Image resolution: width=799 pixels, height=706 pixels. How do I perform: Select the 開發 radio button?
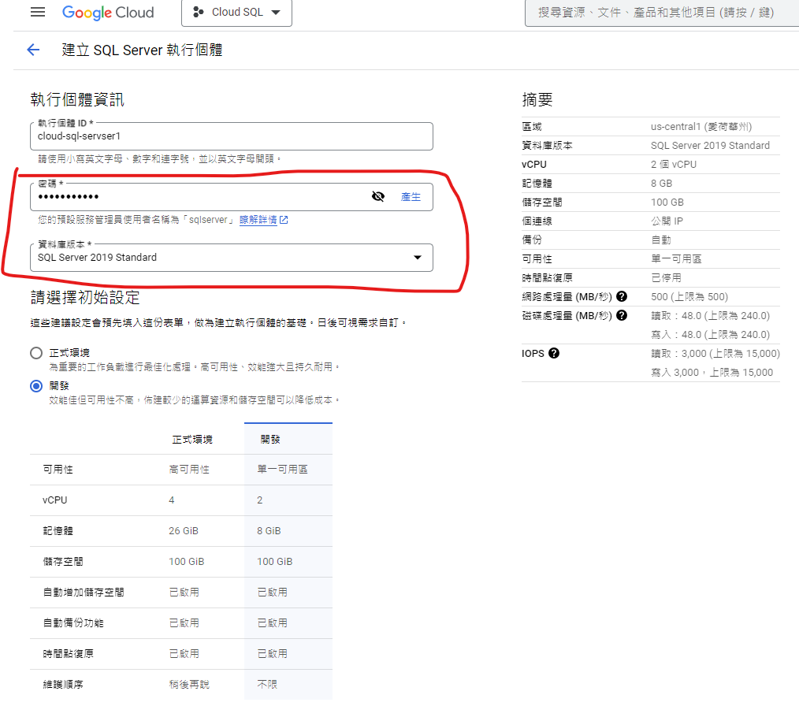click(x=36, y=386)
